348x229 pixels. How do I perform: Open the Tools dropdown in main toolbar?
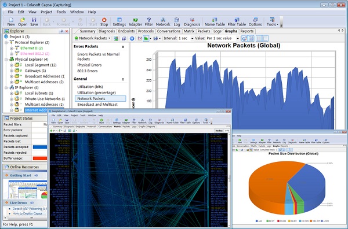tap(273, 22)
